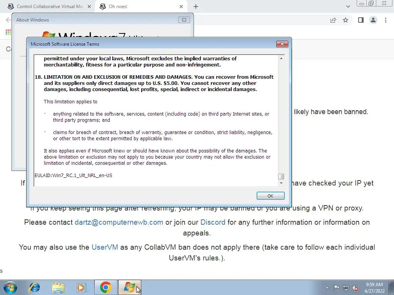This screenshot has height=295, width=394.
Task: Click the dartz@computernewb.com email link
Action: point(119,222)
